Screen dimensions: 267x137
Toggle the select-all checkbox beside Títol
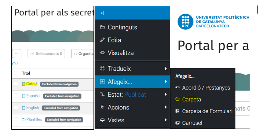tap(16, 73)
